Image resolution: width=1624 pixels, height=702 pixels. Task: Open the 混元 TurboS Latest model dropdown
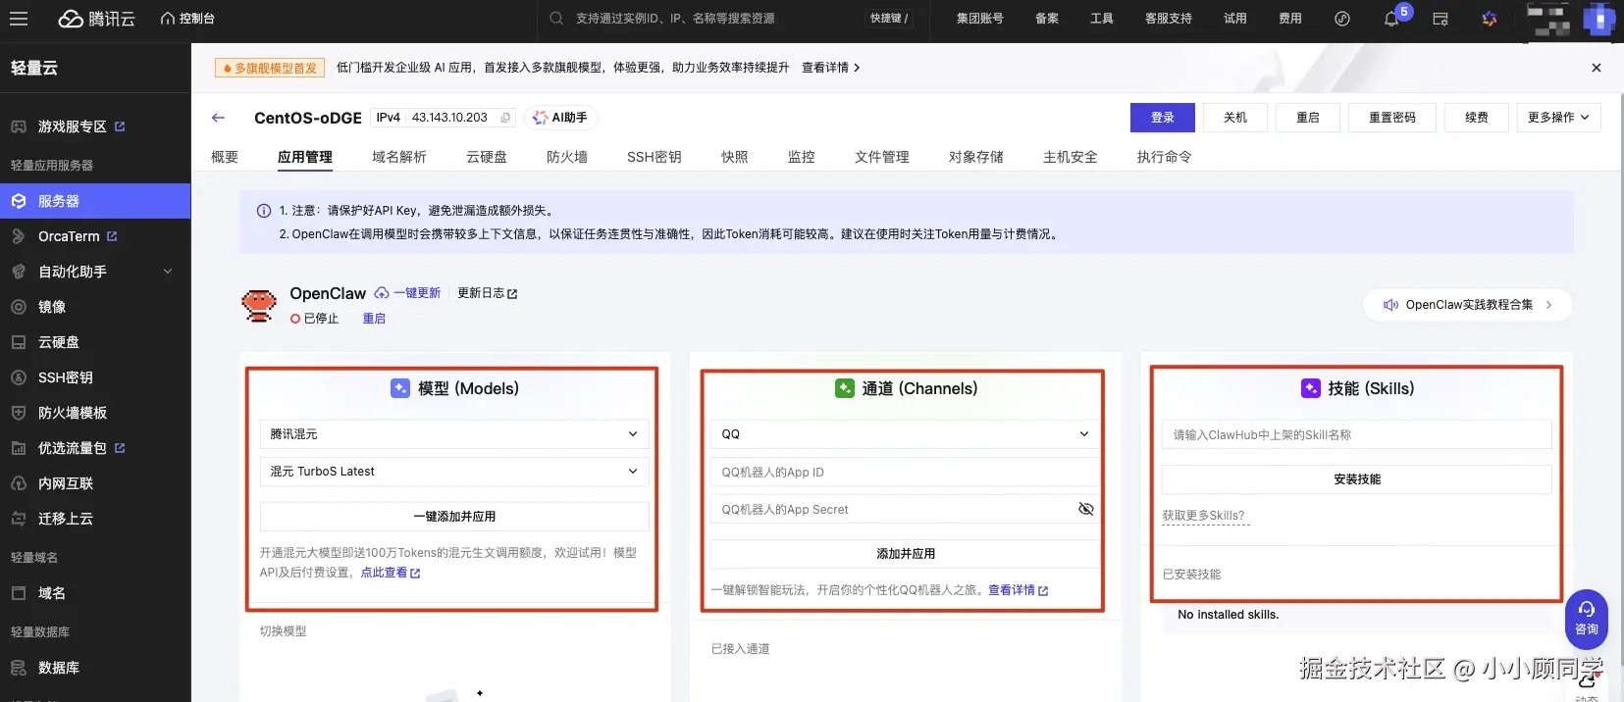[454, 472]
